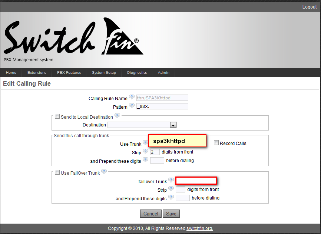Open the Extensions menu

click(37, 73)
